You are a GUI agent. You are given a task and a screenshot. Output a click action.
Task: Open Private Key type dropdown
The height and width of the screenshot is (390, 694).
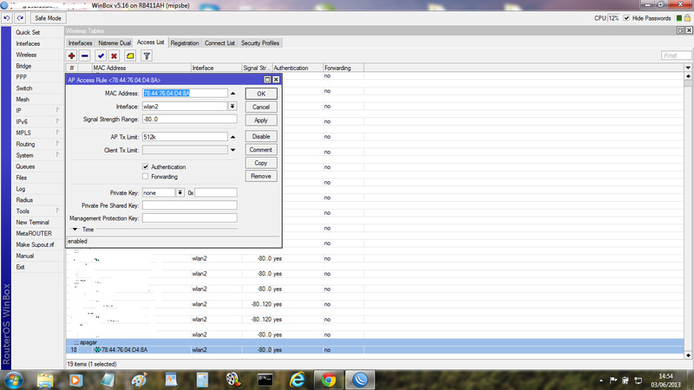(180, 192)
